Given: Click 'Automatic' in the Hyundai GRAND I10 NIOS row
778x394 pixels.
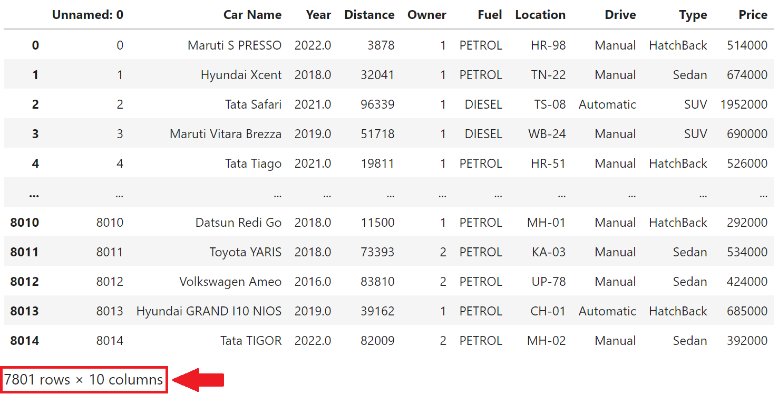Looking at the screenshot, I should [608, 311].
